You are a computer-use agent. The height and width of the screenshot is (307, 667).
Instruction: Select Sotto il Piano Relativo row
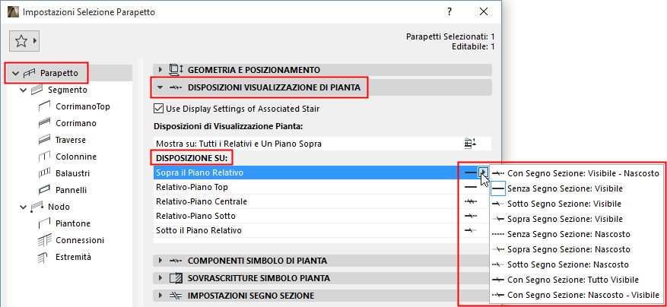[322, 230]
